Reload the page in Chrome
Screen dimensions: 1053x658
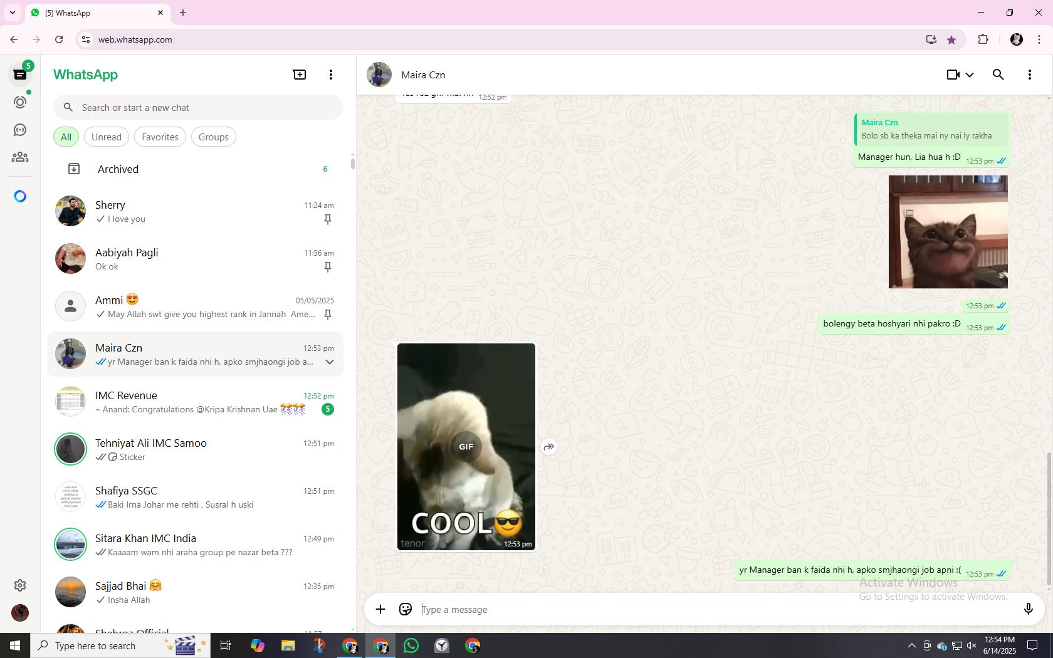(59, 39)
